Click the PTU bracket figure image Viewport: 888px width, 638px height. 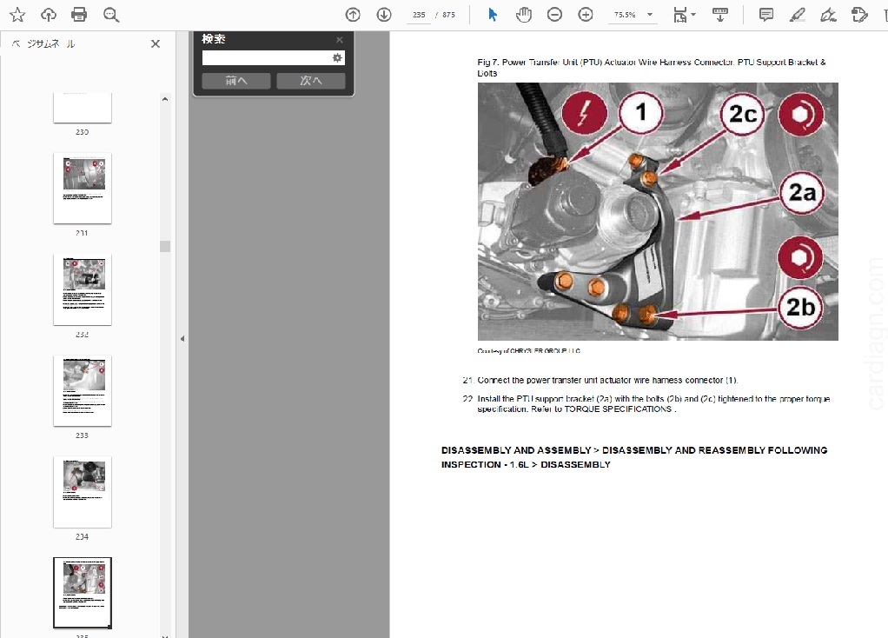click(x=658, y=211)
